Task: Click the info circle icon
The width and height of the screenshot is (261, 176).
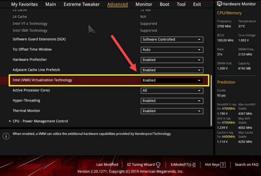Action: (x=6, y=136)
